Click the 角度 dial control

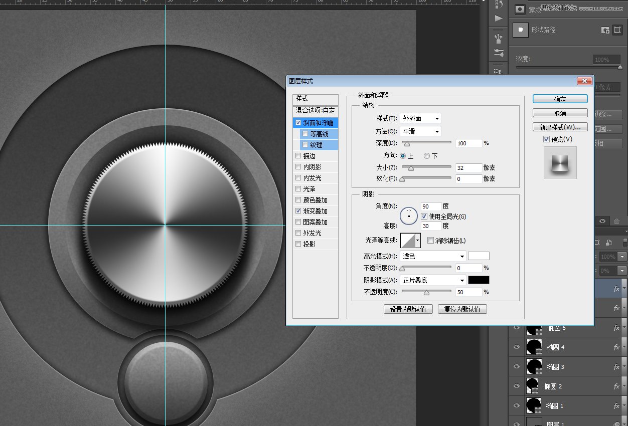[409, 216]
